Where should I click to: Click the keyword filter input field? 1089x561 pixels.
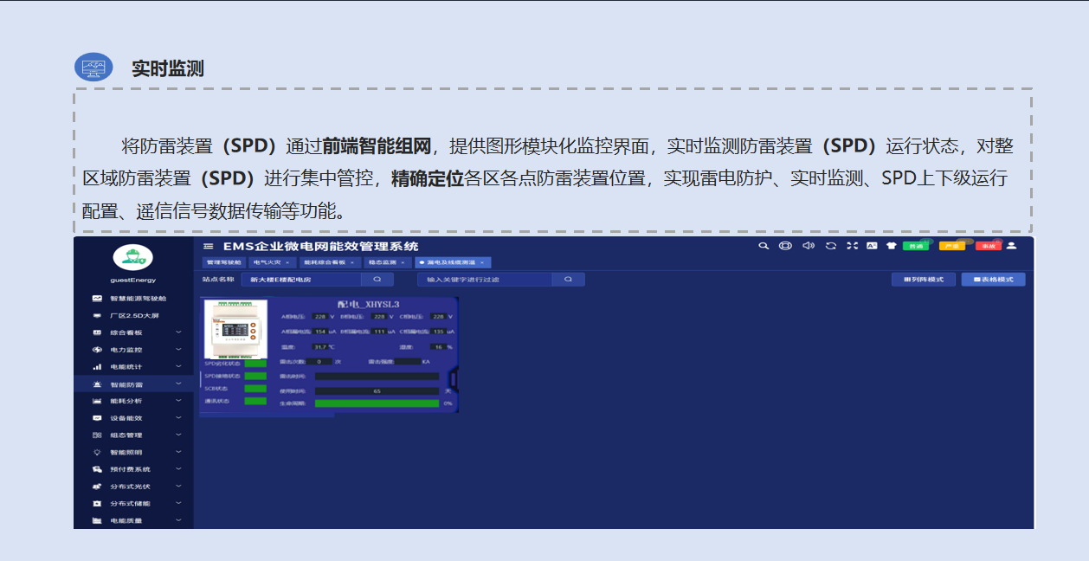[x=485, y=280]
